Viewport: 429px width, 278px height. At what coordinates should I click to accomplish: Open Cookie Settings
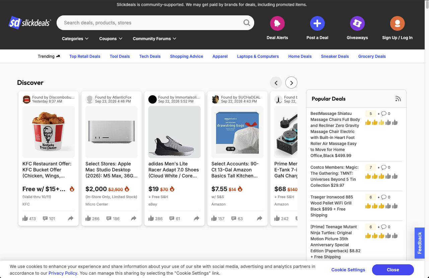pos(348,270)
